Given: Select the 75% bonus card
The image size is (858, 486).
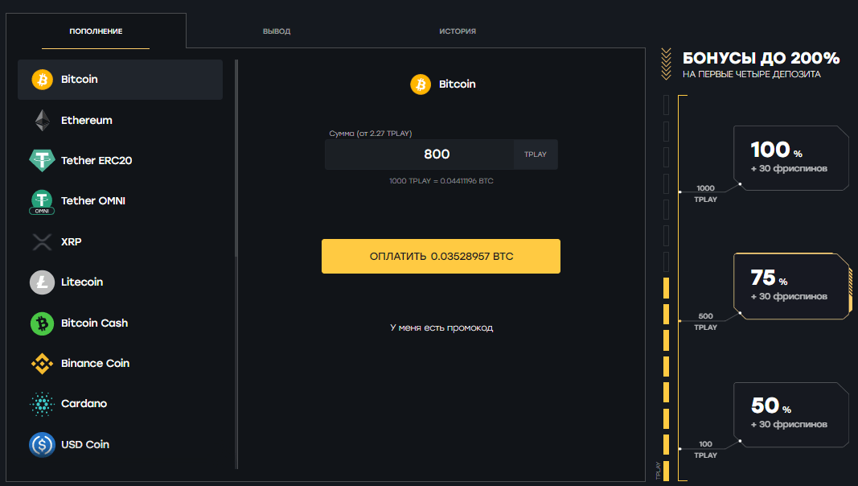Looking at the screenshot, I should click(791, 286).
